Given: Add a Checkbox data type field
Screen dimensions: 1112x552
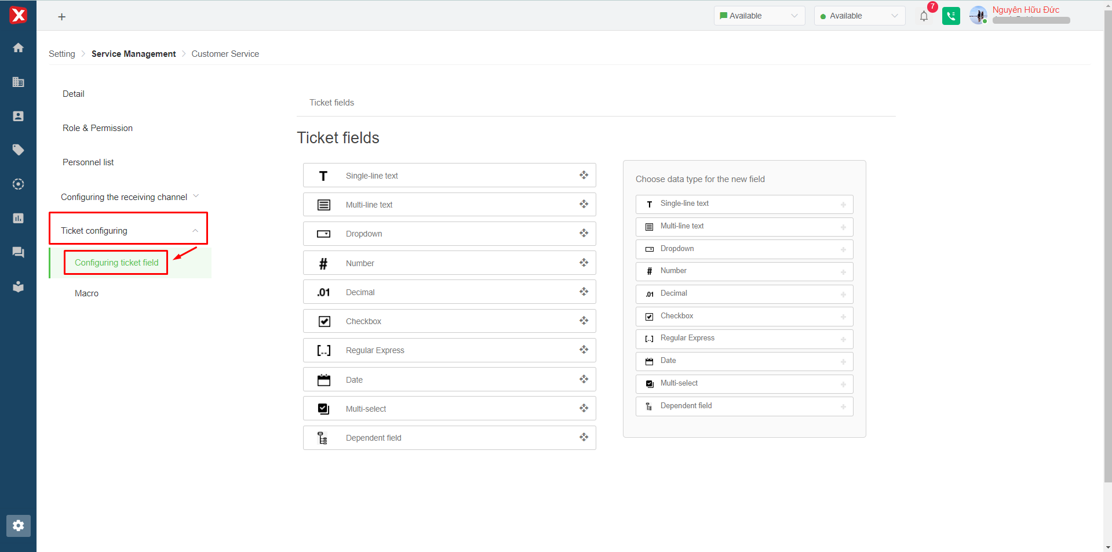Looking at the screenshot, I should click(843, 317).
